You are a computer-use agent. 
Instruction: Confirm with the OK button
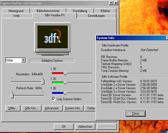(x=64, y=127)
